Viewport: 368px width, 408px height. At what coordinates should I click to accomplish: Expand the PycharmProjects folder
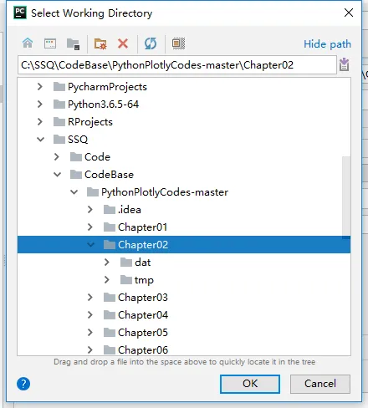[40, 87]
